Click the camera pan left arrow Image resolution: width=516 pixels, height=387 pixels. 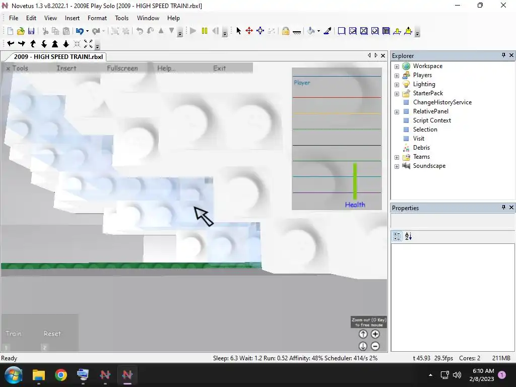11,43
